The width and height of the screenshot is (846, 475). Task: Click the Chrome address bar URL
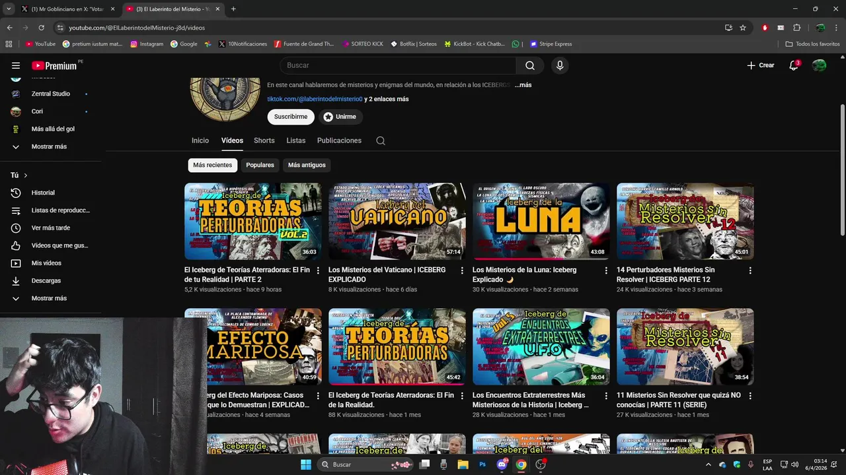click(137, 28)
